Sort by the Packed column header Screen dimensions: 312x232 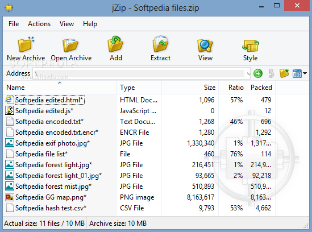[x=261, y=88]
